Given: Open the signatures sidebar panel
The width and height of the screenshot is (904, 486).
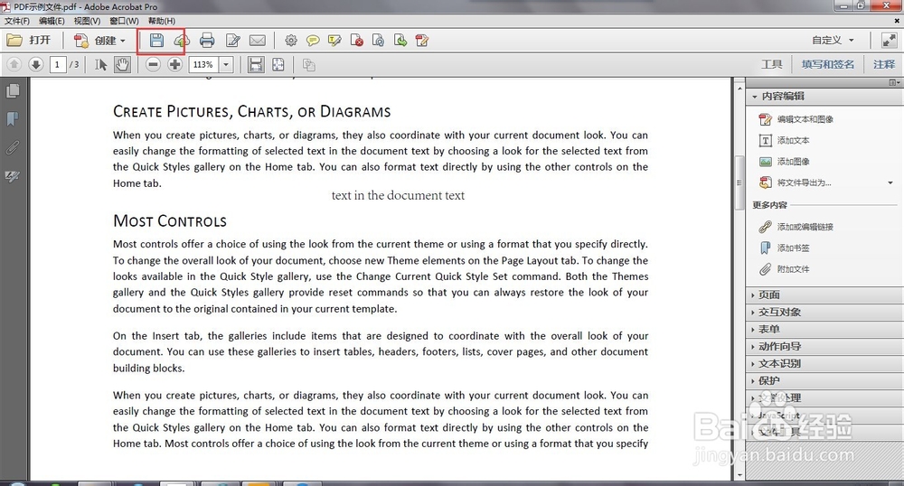Looking at the screenshot, I should 13,176.
